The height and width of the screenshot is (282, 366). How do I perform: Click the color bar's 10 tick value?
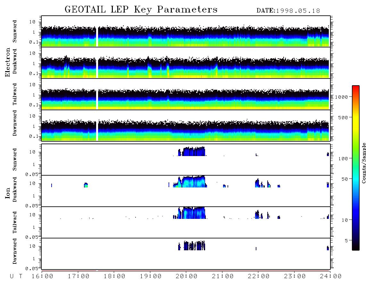345,220
